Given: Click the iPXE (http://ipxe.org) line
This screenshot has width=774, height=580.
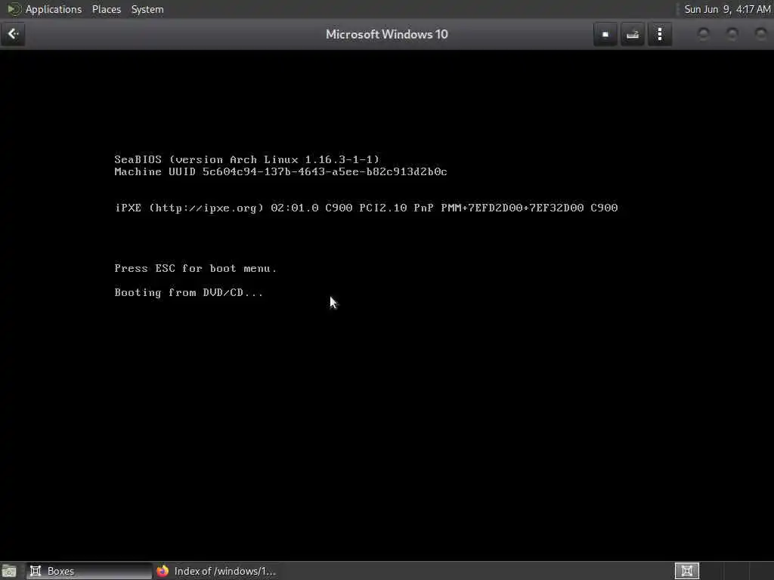Looking at the screenshot, I should click(366, 208).
